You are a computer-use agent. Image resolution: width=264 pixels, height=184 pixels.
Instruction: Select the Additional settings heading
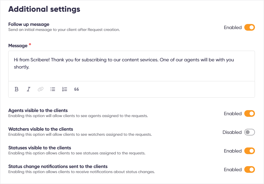pyautogui.click(x=44, y=9)
